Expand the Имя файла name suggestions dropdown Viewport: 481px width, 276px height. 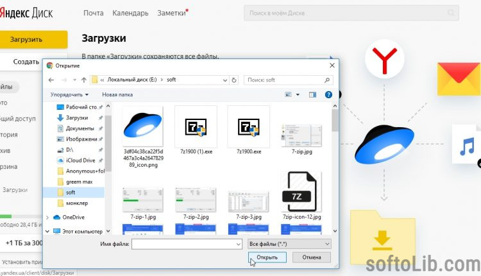coord(239,244)
